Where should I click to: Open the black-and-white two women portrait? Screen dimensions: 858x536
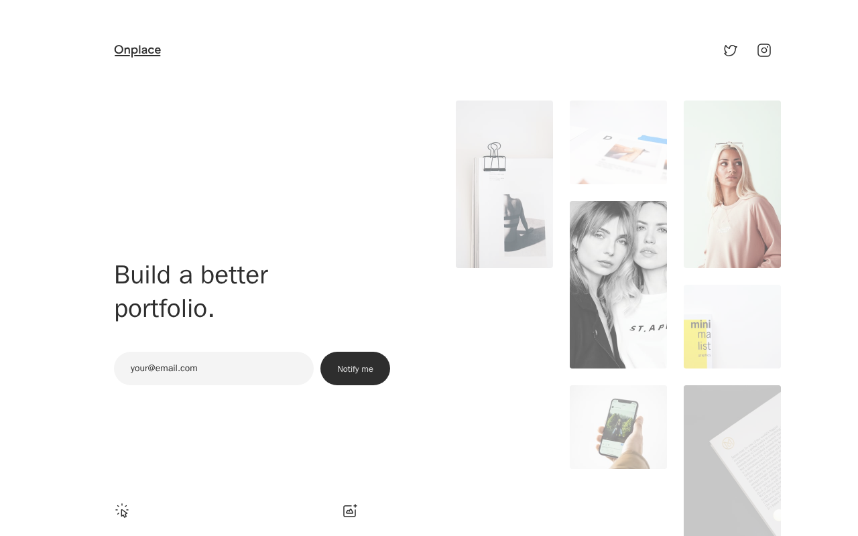[618, 285]
